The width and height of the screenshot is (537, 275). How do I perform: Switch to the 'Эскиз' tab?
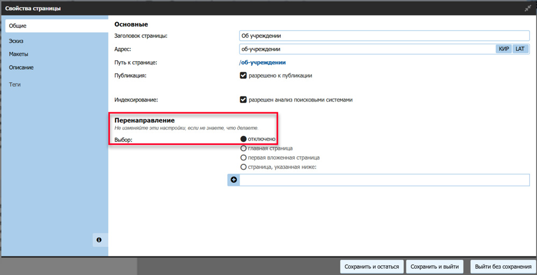point(16,41)
